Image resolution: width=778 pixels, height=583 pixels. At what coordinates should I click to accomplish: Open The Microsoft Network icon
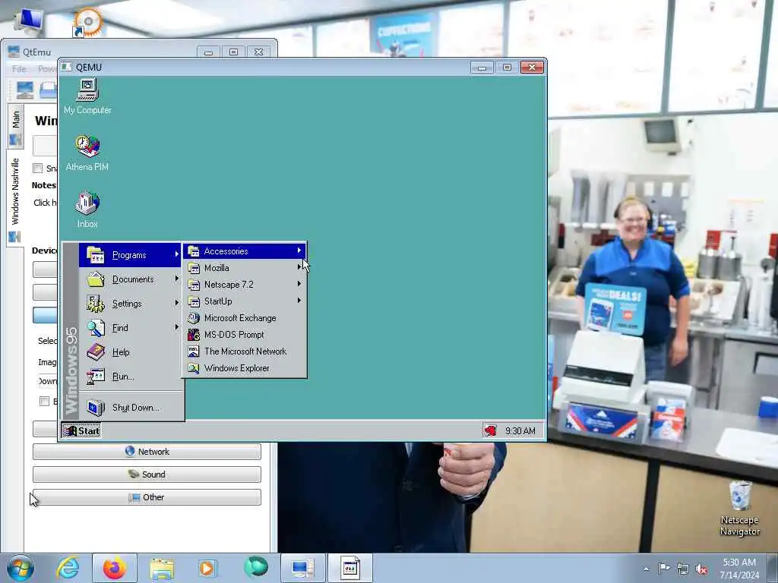[x=194, y=351]
